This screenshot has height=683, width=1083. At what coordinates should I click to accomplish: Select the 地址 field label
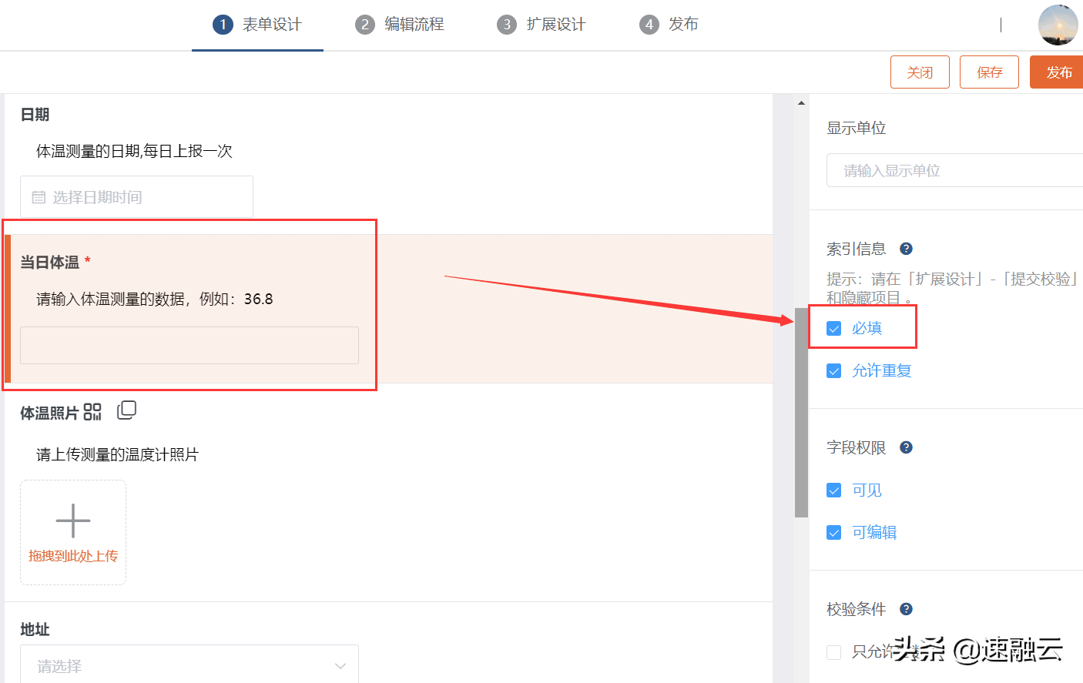(35, 630)
